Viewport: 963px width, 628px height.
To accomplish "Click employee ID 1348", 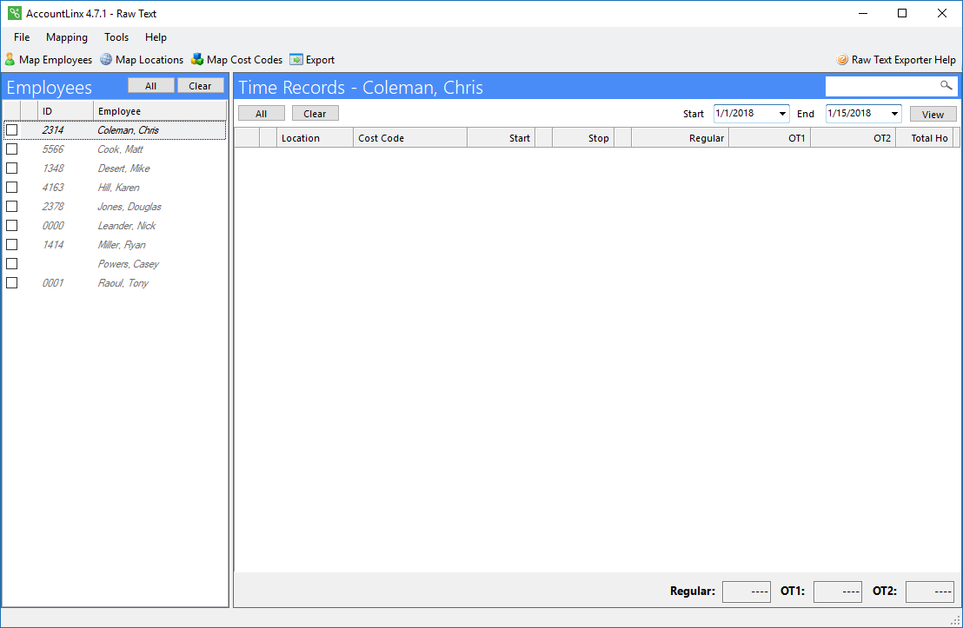I will [53, 169].
